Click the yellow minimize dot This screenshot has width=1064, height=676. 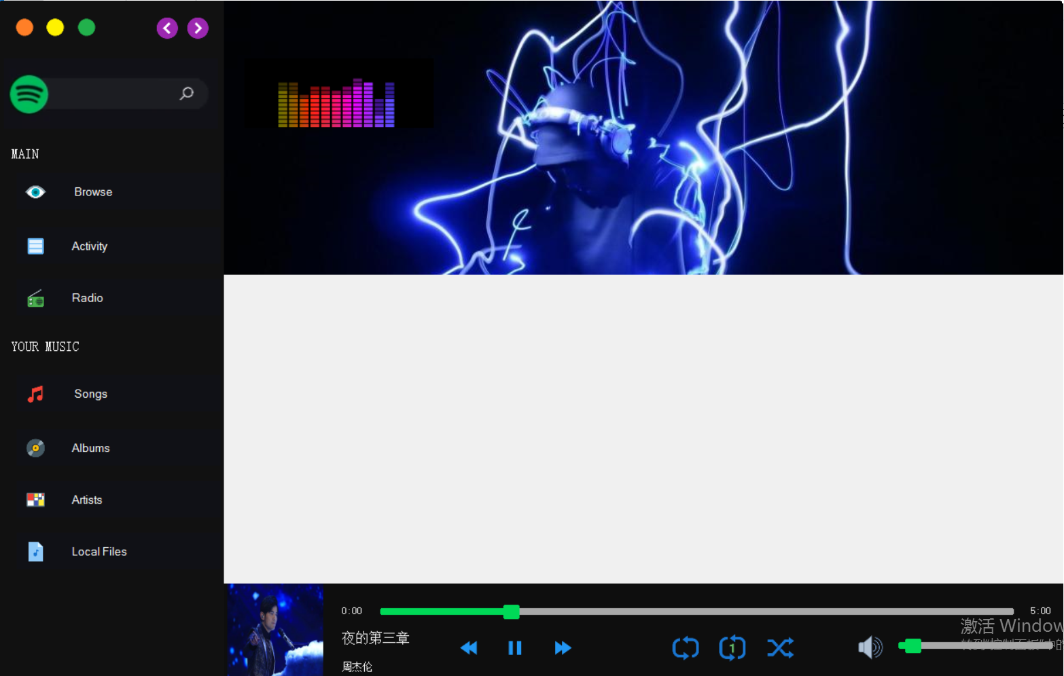click(55, 27)
